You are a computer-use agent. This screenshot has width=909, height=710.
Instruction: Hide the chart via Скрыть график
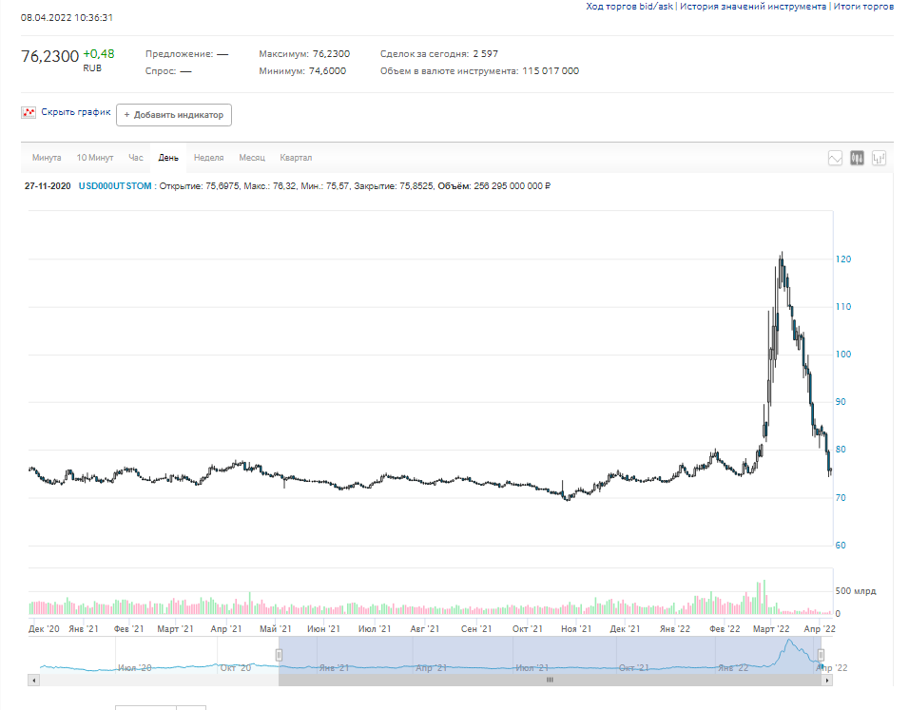click(x=75, y=112)
